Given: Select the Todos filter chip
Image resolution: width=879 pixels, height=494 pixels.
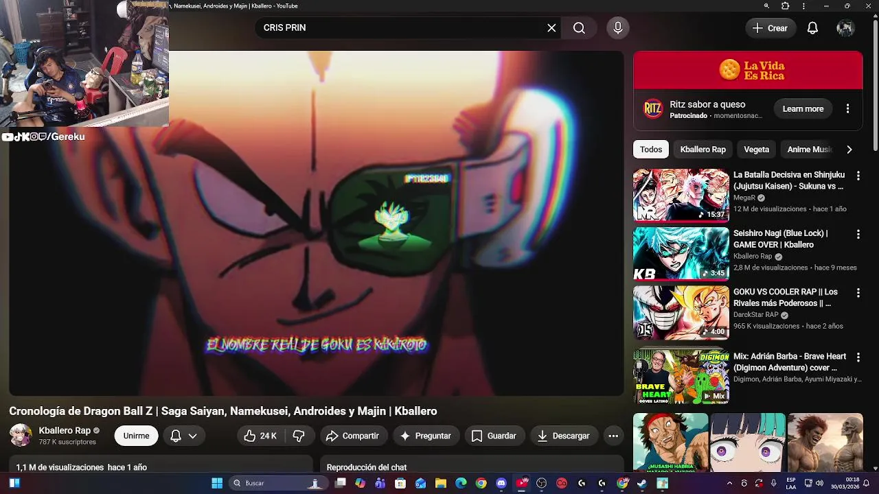Looking at the screenshot, I should (x=651, y=149).
